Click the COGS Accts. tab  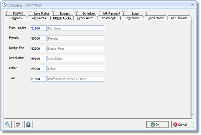click(62, 18)
